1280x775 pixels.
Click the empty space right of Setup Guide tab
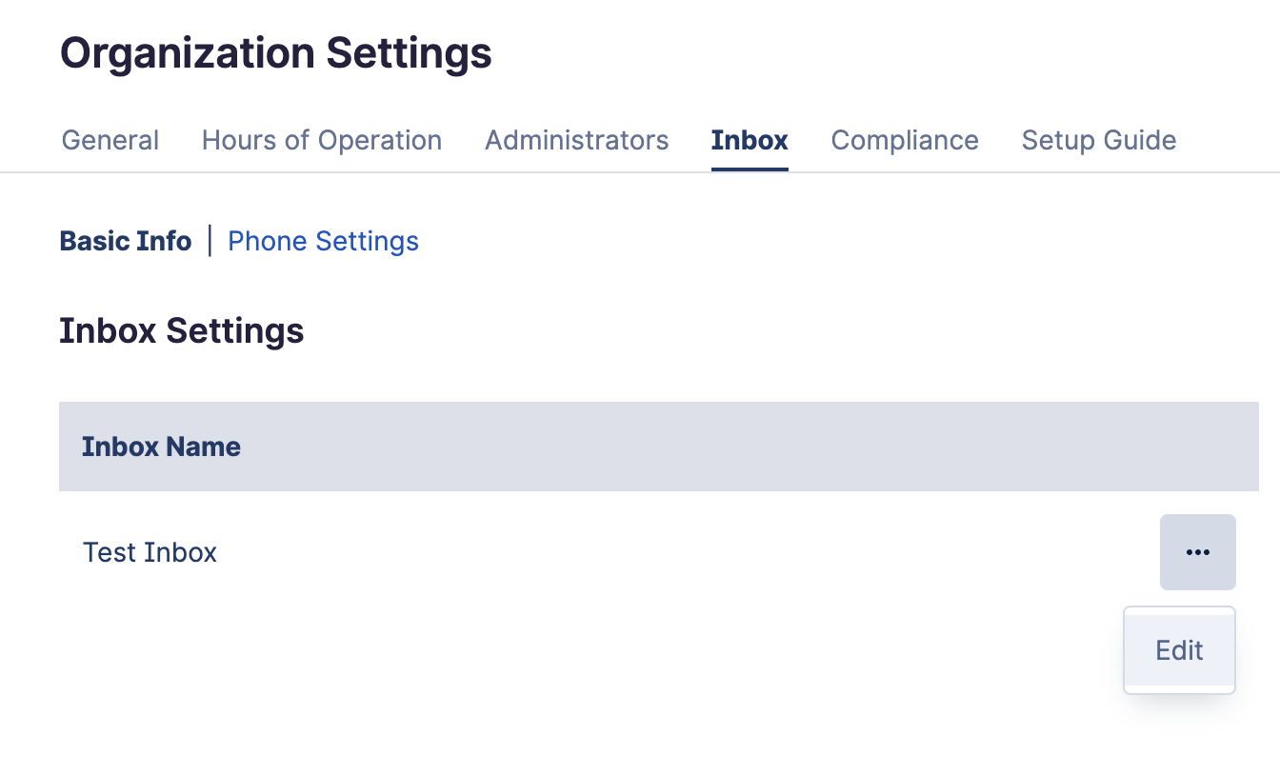point(1229,140)
